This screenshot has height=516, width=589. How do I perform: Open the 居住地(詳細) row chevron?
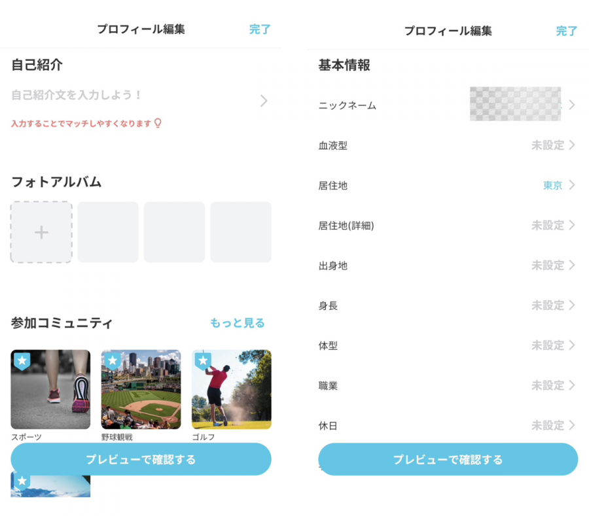click(572, 225)
